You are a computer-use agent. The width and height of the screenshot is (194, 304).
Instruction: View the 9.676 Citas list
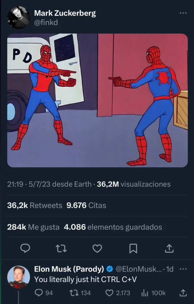tap(86, 205)
